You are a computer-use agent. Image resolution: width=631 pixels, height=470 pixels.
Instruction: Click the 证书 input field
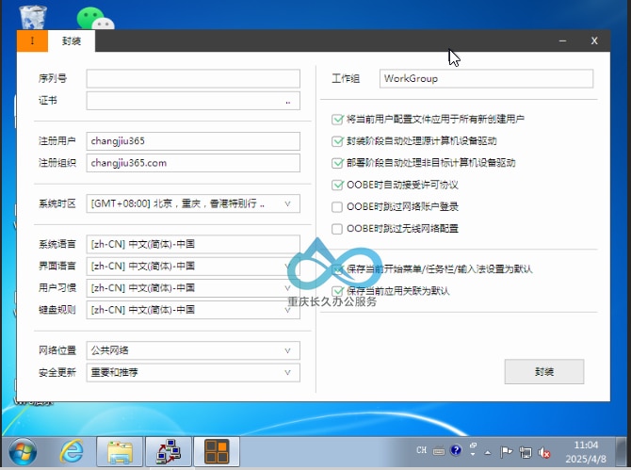pos(193,101)
